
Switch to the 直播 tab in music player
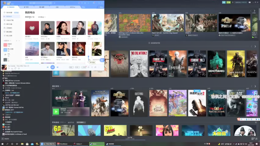[42, 7]
